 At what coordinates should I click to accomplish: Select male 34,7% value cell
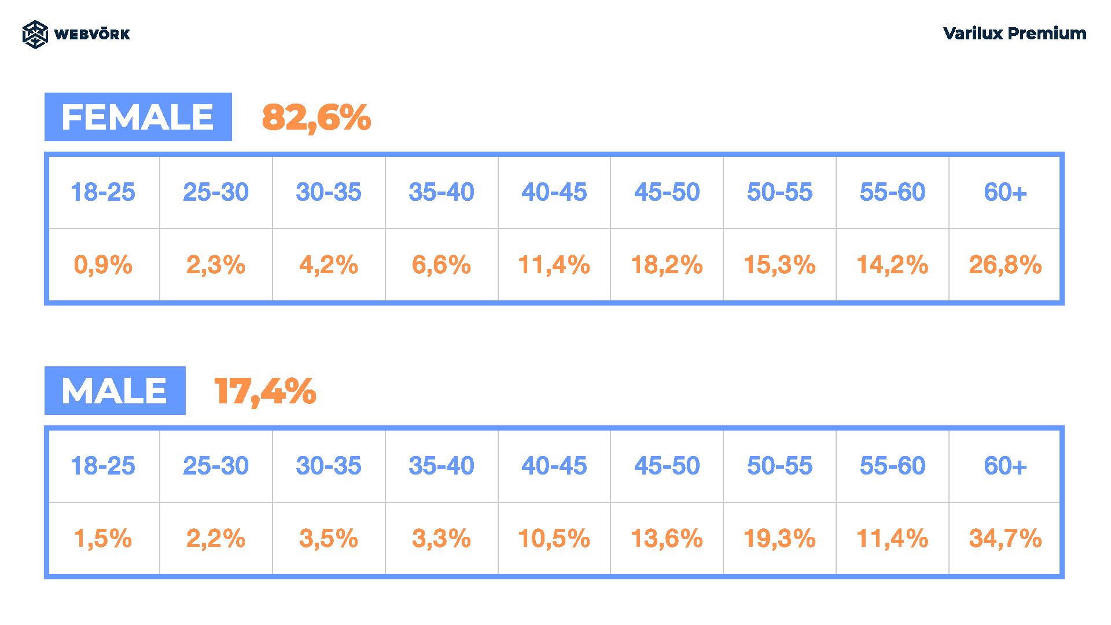pos(1005,539)
